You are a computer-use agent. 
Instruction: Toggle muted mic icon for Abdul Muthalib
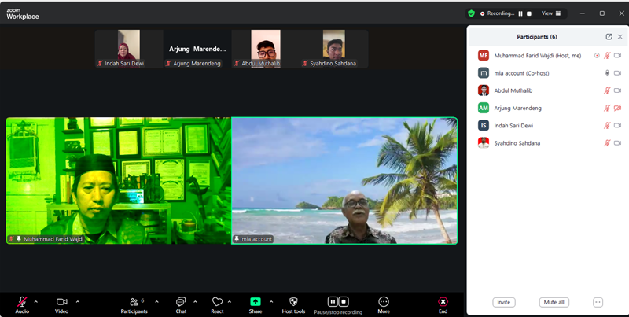pyautogui.click(x=607, y=90)
